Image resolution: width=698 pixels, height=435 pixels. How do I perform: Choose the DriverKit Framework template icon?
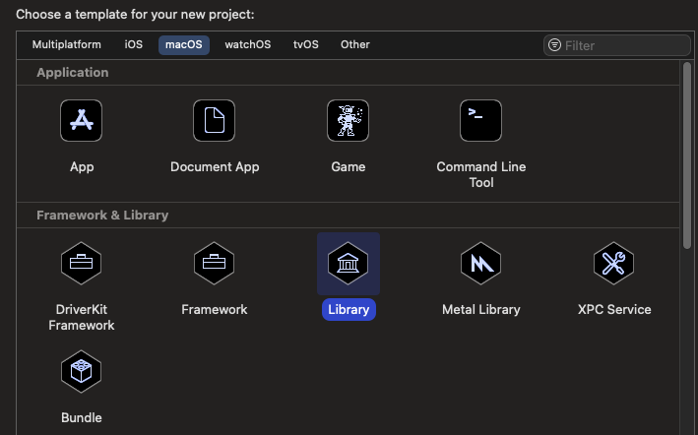[82, 263]
